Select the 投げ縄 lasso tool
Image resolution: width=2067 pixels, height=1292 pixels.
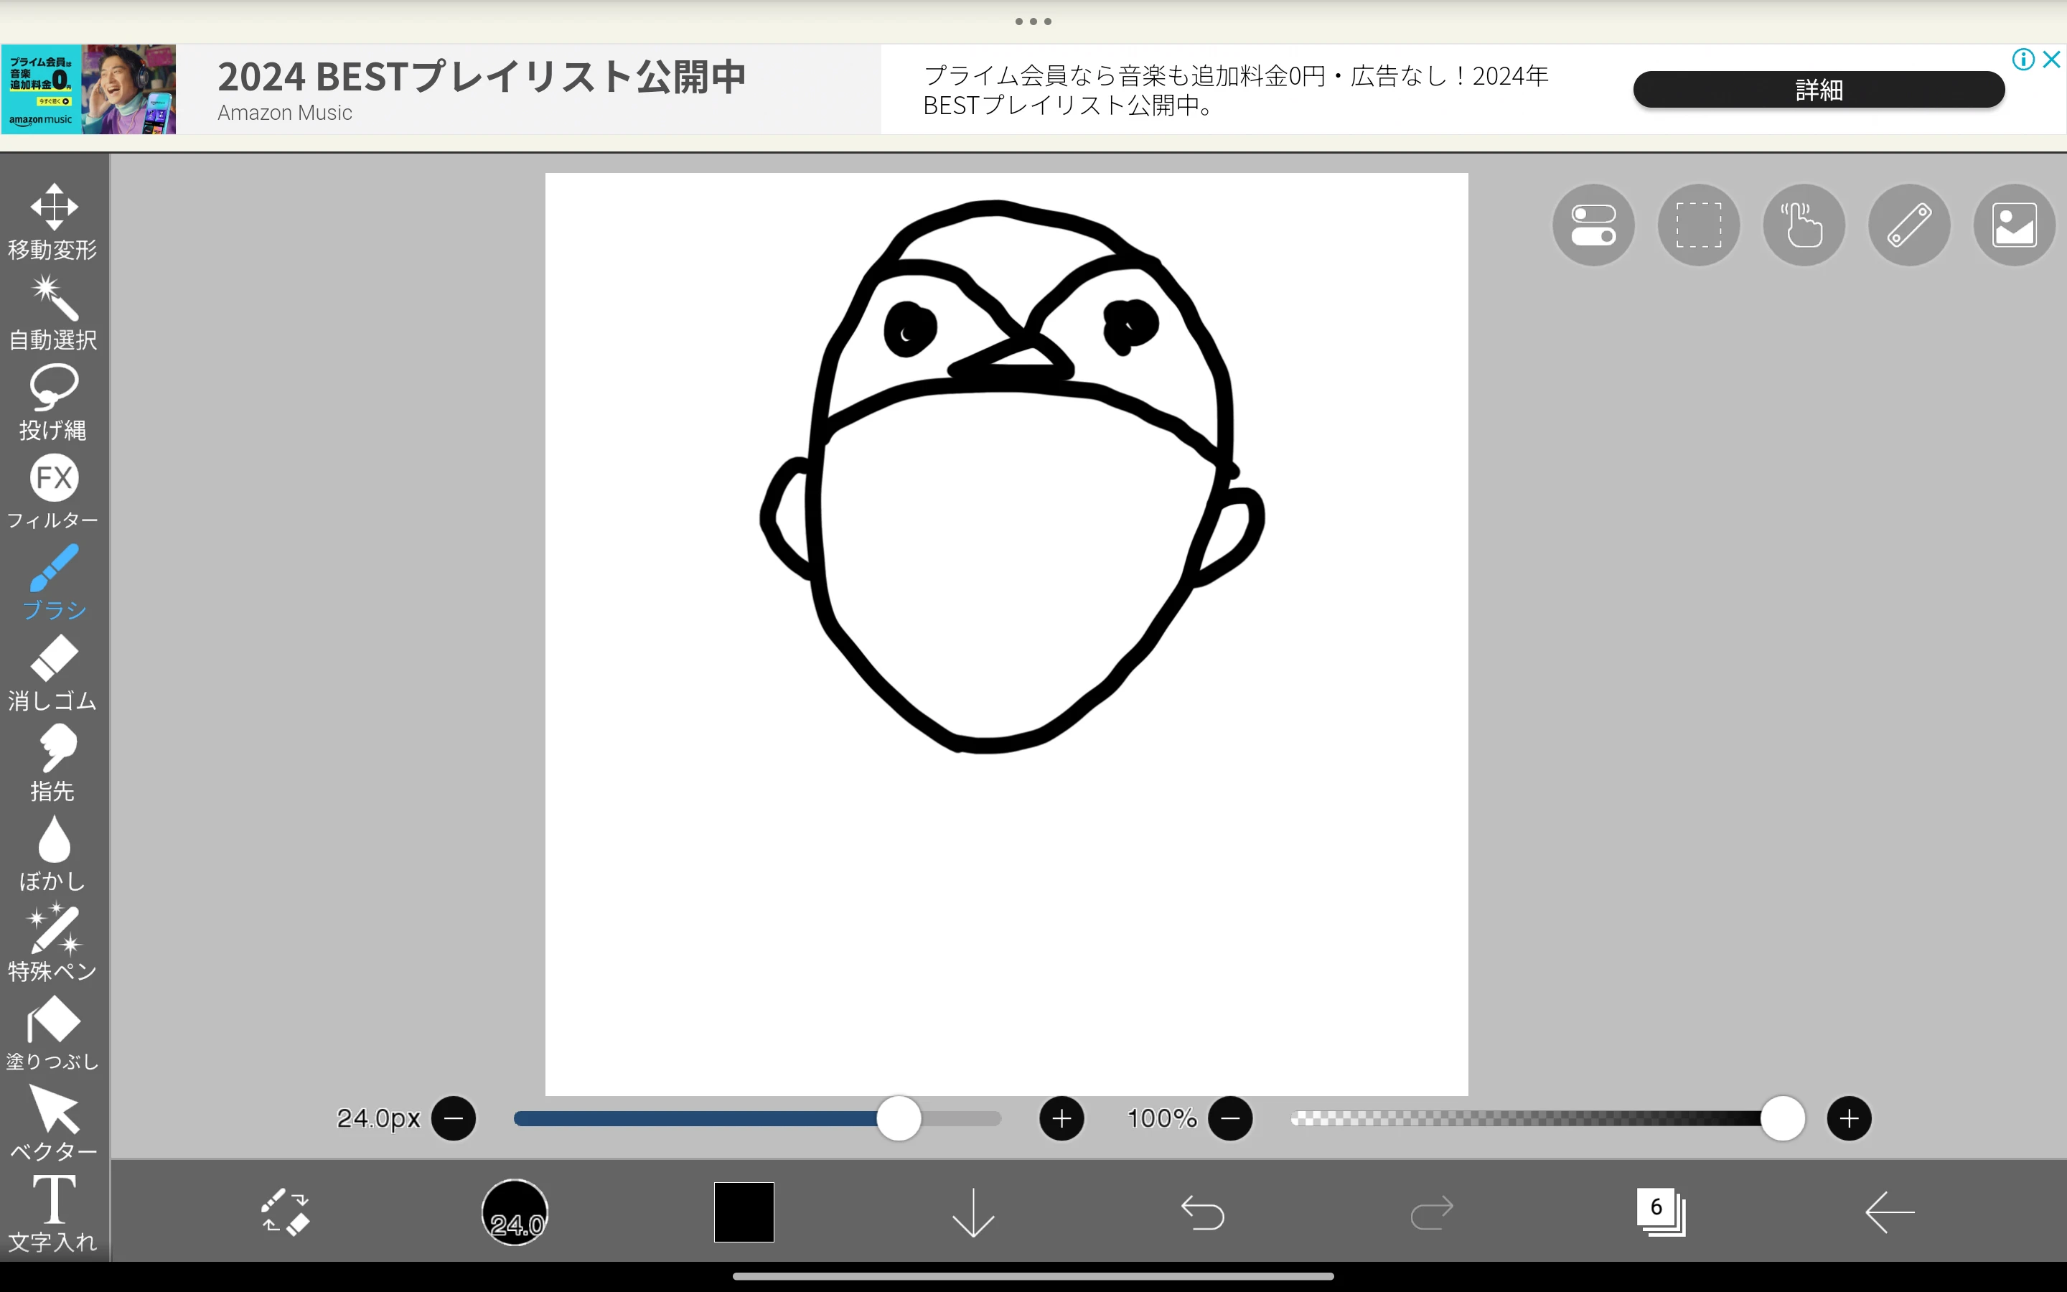coord(53,403)
